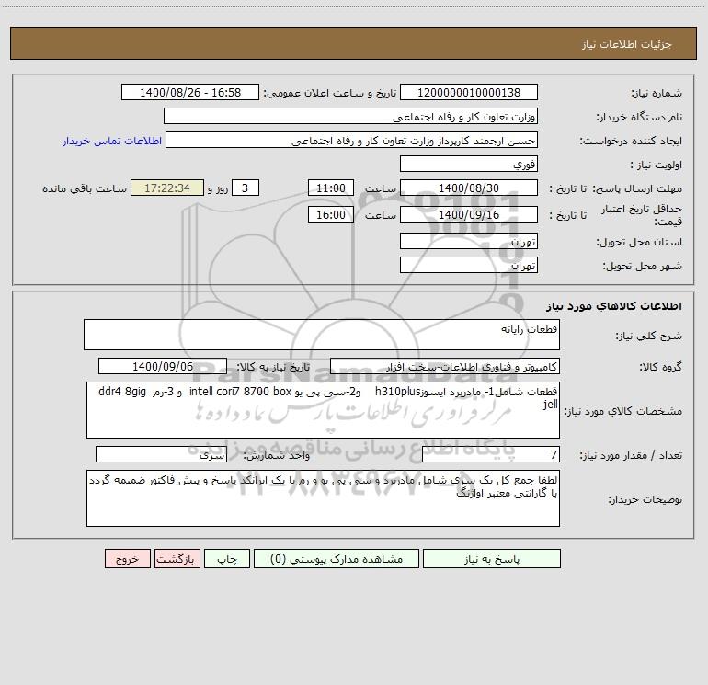Click the priority field showing فوری
This screenshot has width=708, height=685.
[469, 164]
